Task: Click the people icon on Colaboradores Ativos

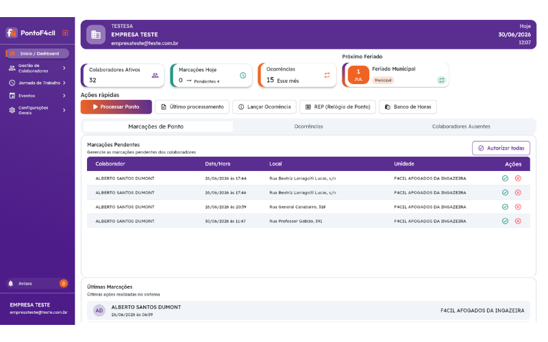Action: coord(155,75)
